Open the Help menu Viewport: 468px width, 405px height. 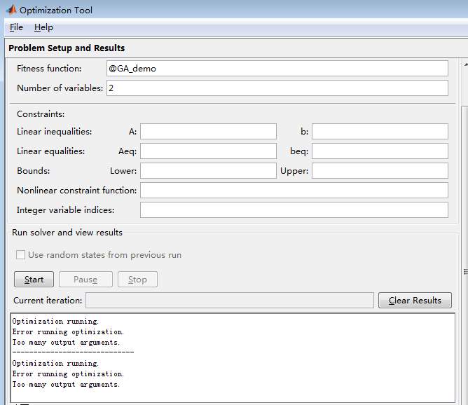coord(43,27)
